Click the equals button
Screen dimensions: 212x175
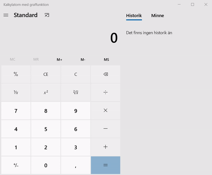(105, 165)
